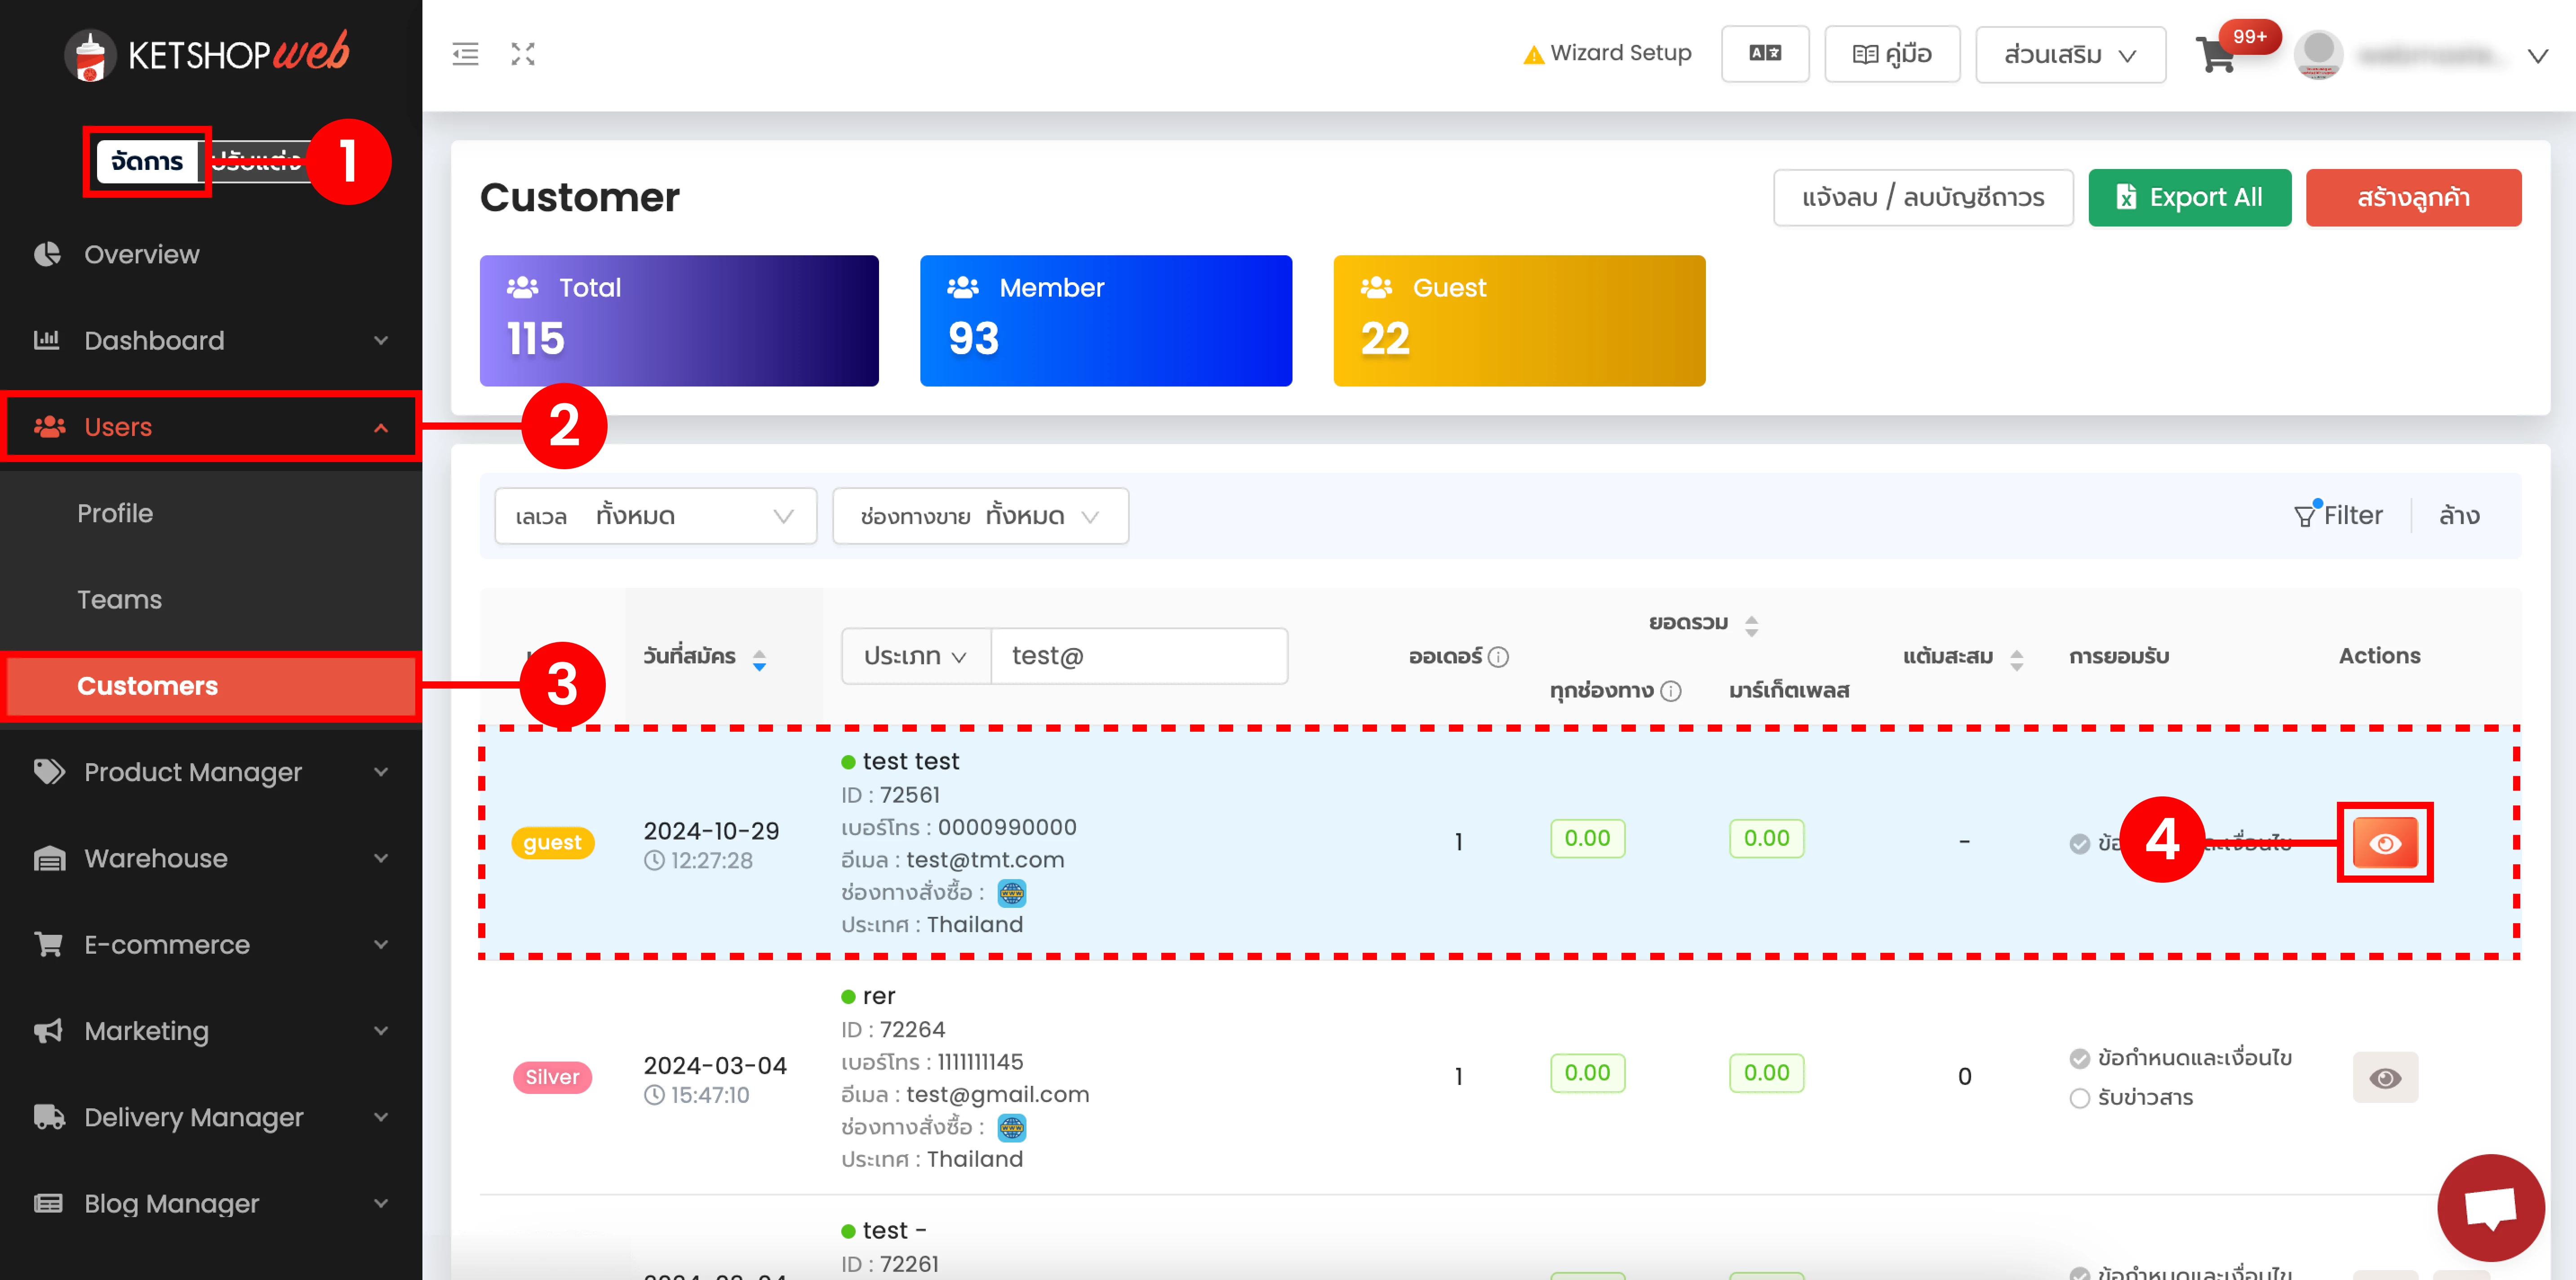Image resolution: width=2576 pixels, height=1280 pixels.
Task: Click the Wizard Setup warning link
Action: (x=1607, y=53)
